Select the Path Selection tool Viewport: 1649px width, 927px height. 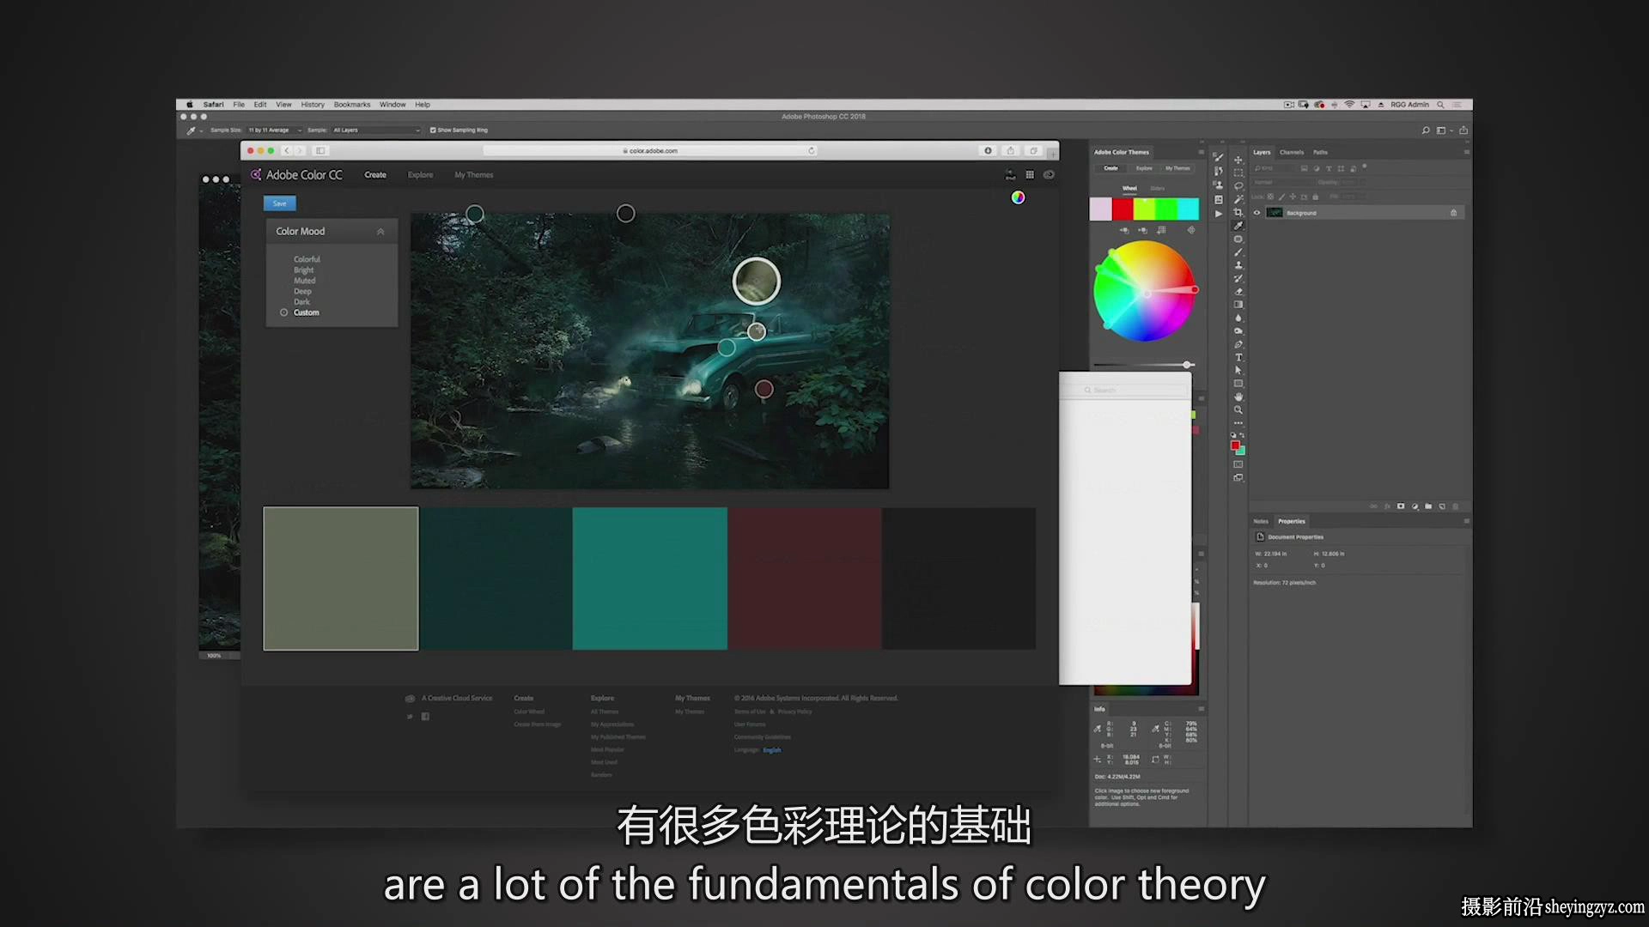coord(1238,371)
